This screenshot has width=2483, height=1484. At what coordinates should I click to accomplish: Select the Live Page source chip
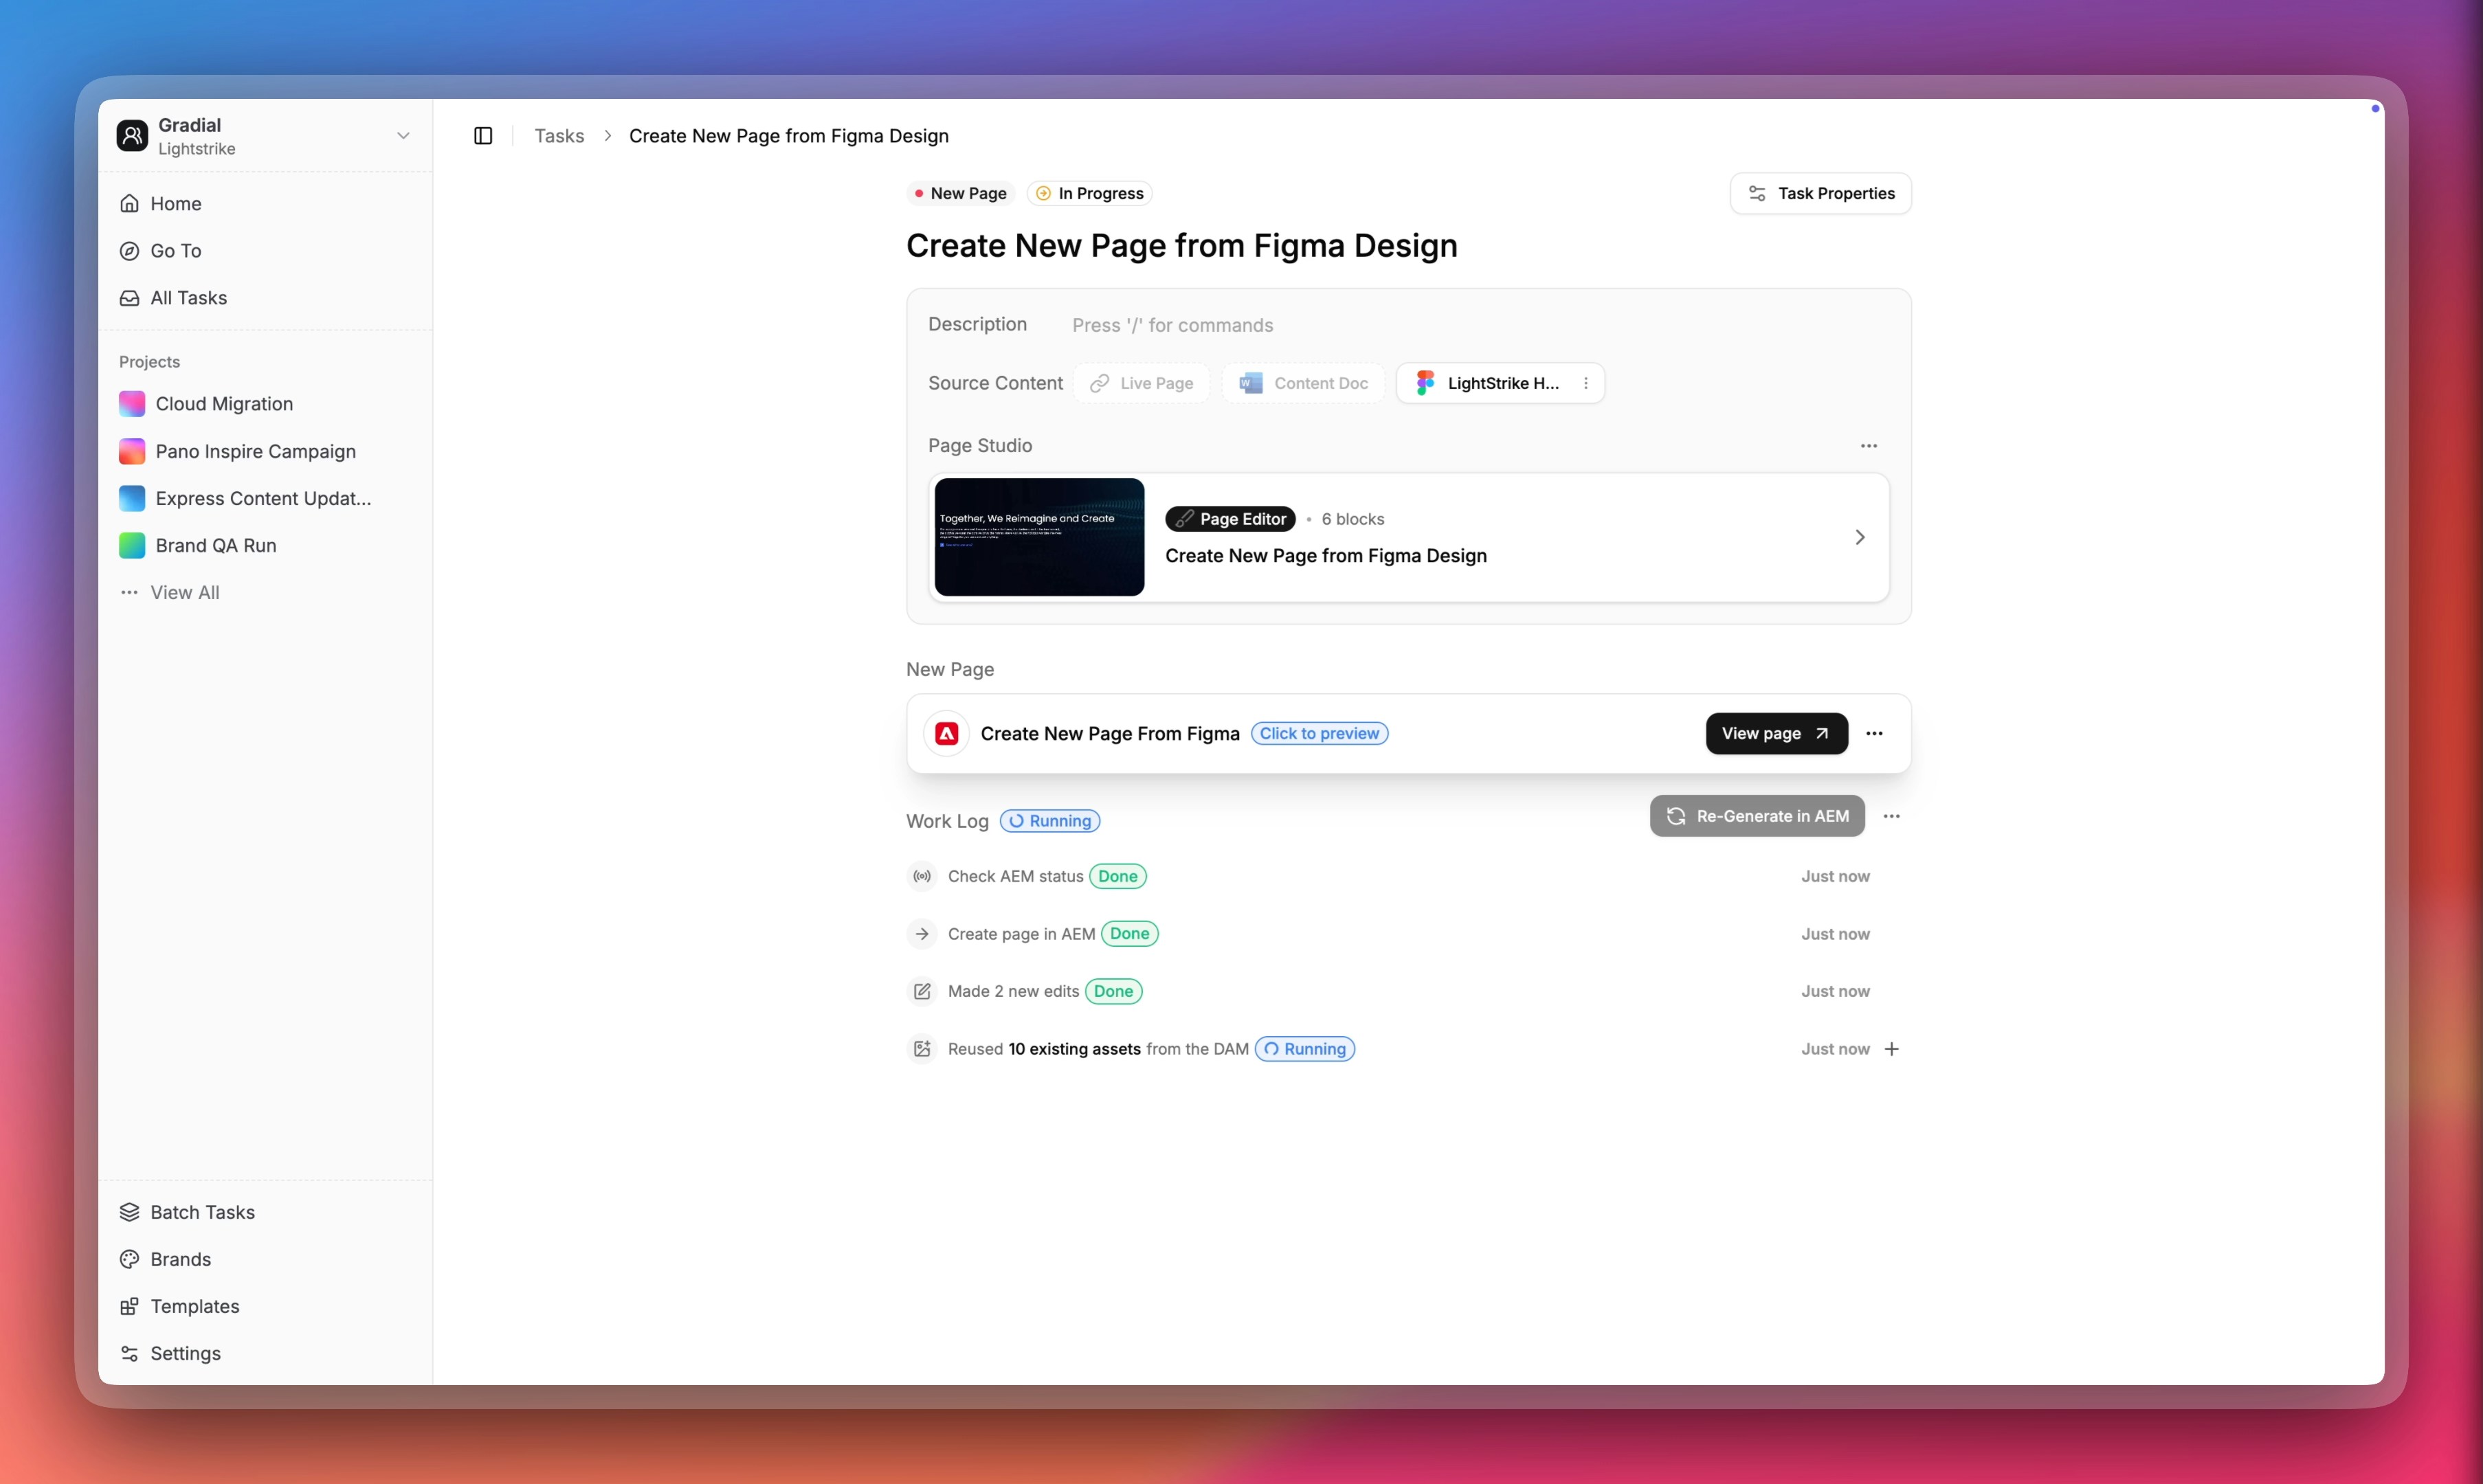pyautogui.click(x=1141, y=383)
